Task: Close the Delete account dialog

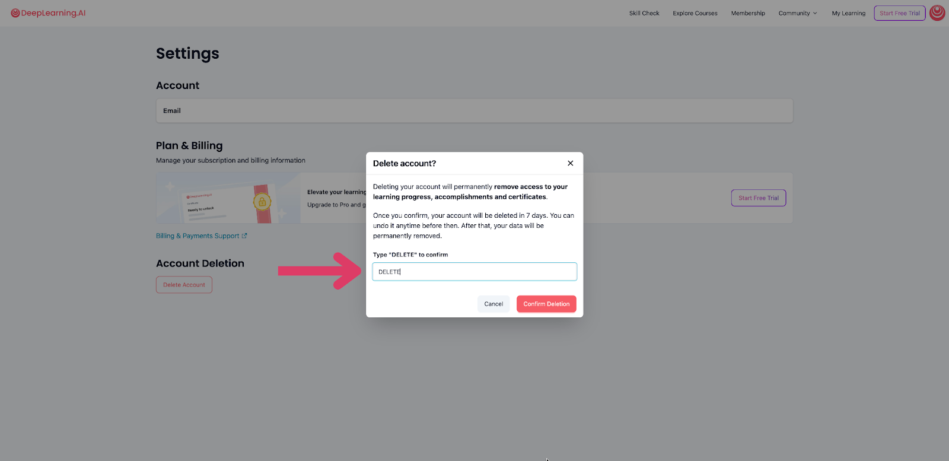Action: tap(570, 163)
